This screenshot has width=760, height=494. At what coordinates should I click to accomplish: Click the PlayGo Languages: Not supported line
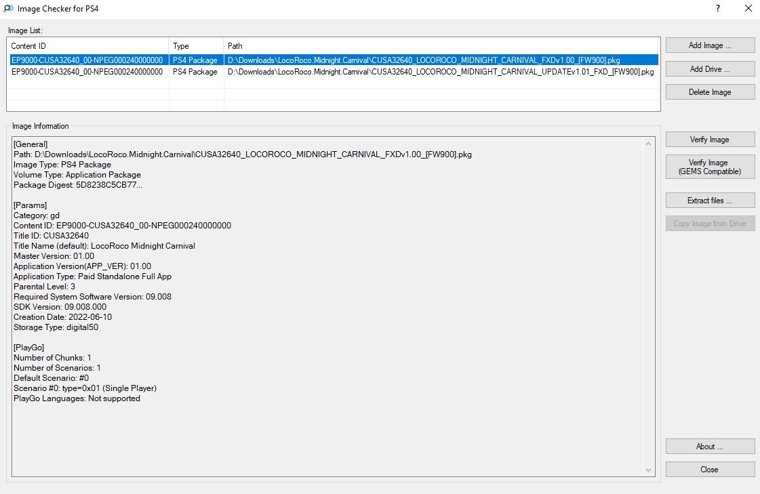coord(77,398)
